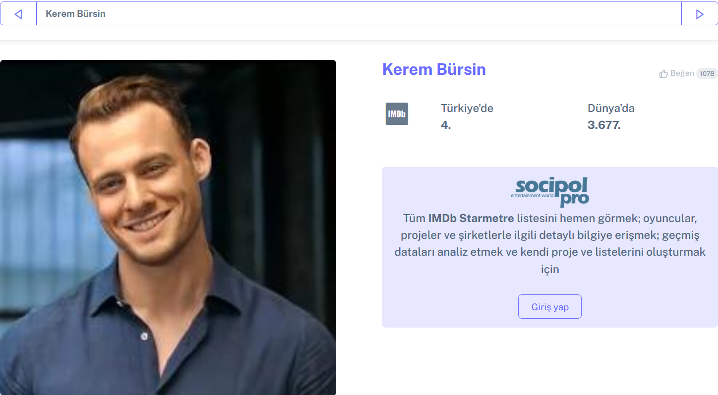Click the world rank value 3.677.
This screenshot has height=395, width=718.
click(x=604, y=125)
